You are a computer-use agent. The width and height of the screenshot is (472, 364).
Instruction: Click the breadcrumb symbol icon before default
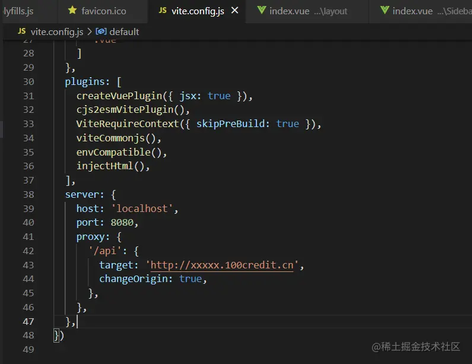point(101,31)
